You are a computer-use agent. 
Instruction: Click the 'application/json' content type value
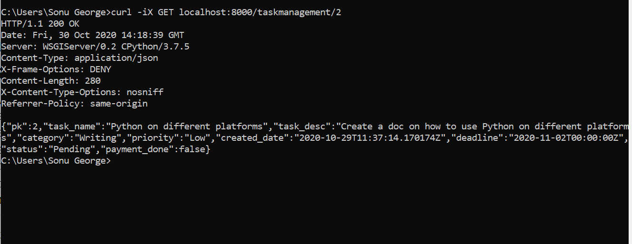coord(116,58)
